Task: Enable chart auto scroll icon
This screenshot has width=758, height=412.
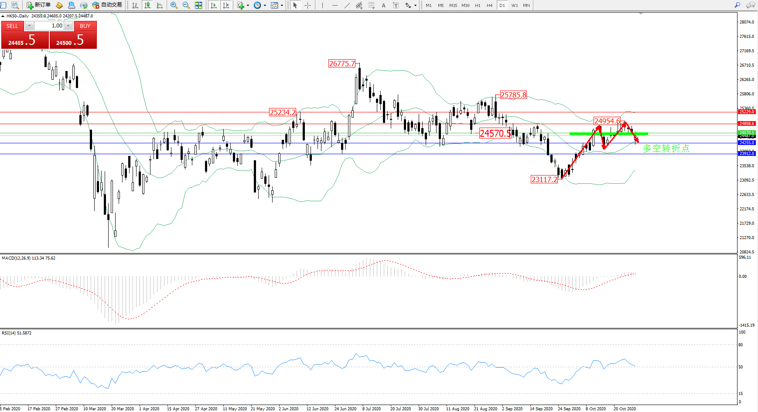Action: pyautogui.click(x=213, y=5)
